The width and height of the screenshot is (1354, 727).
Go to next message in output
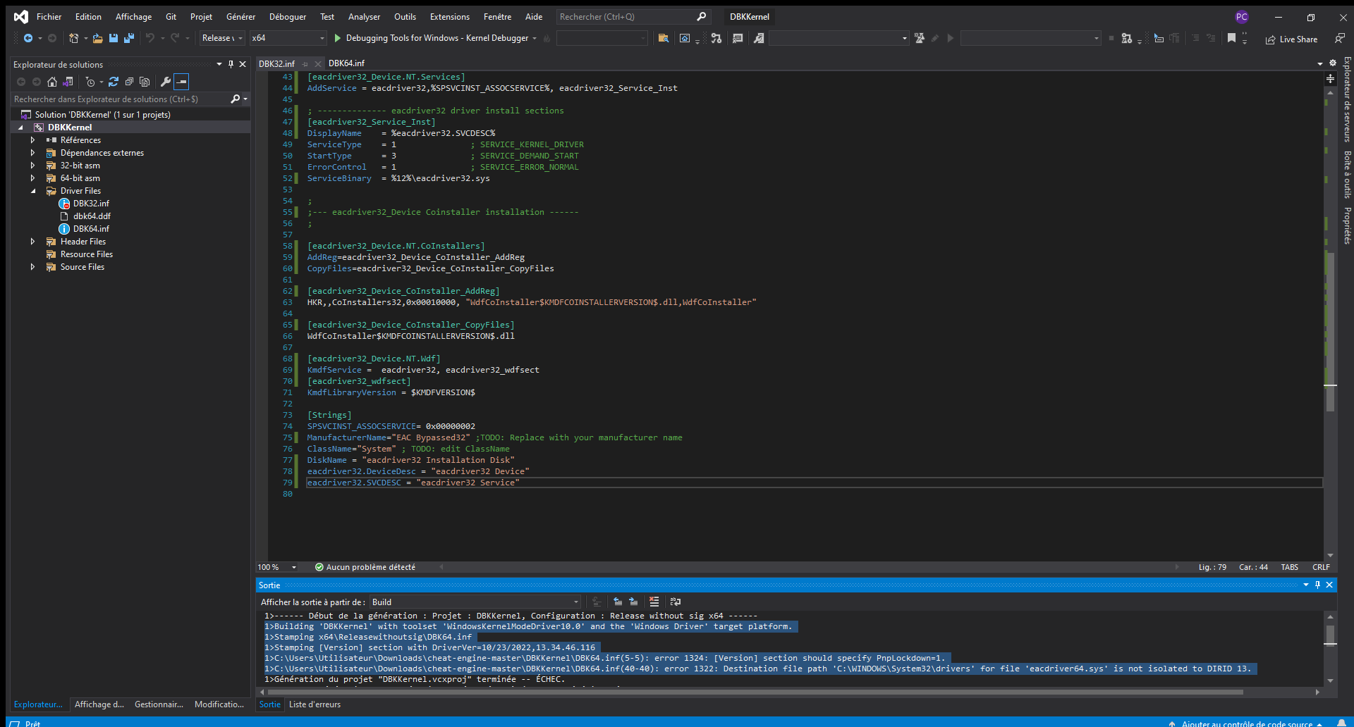[633, 602]
